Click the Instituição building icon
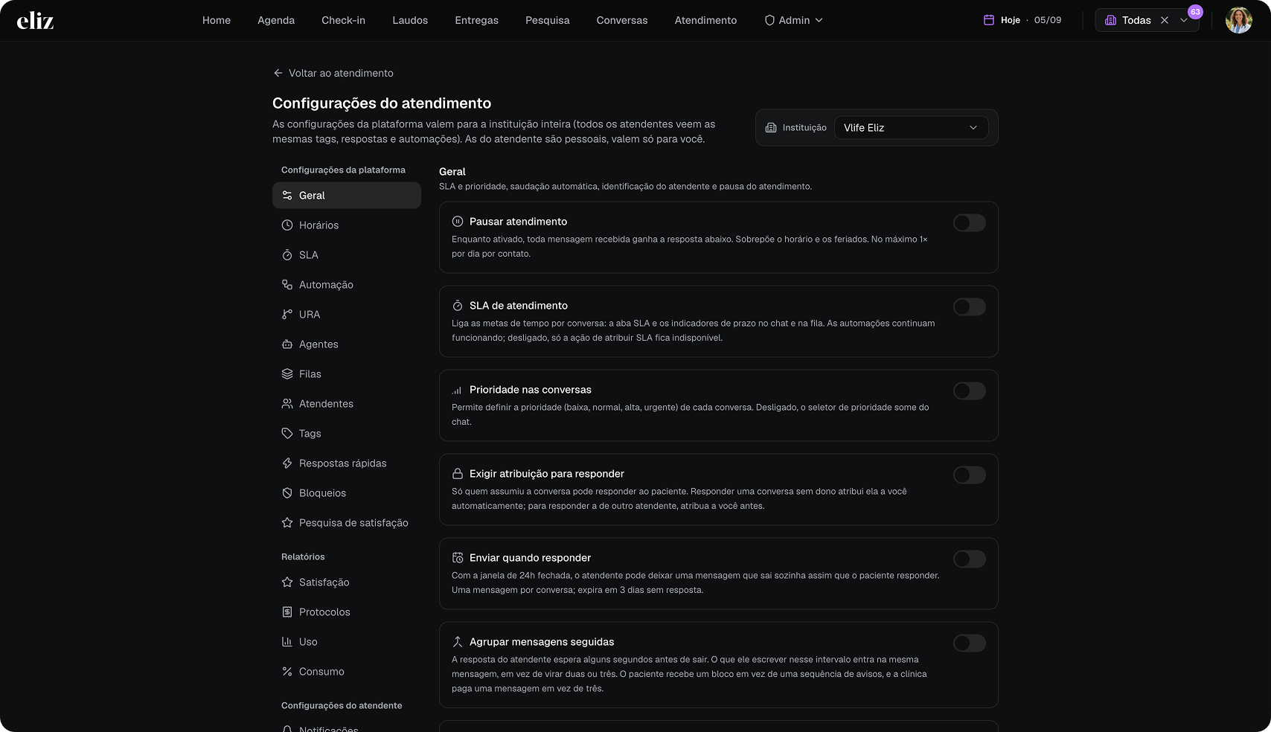 771,128
